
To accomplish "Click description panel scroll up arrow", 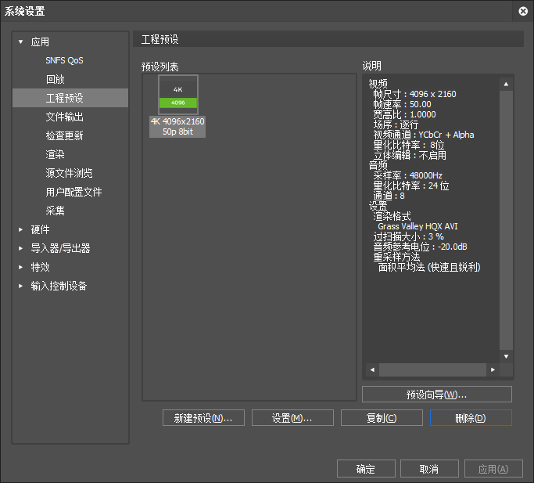I will [x=506, y=84].
